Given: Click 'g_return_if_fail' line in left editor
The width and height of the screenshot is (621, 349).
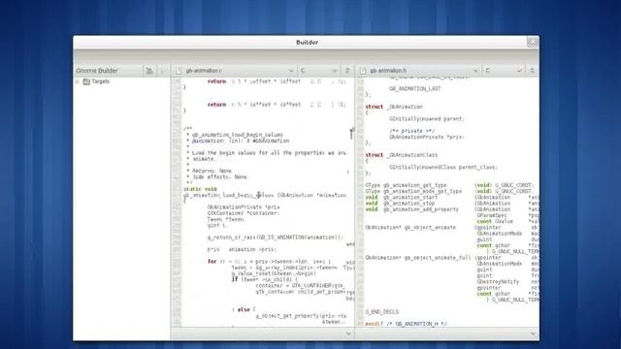Looking at the screenshot, I should 276,238.
